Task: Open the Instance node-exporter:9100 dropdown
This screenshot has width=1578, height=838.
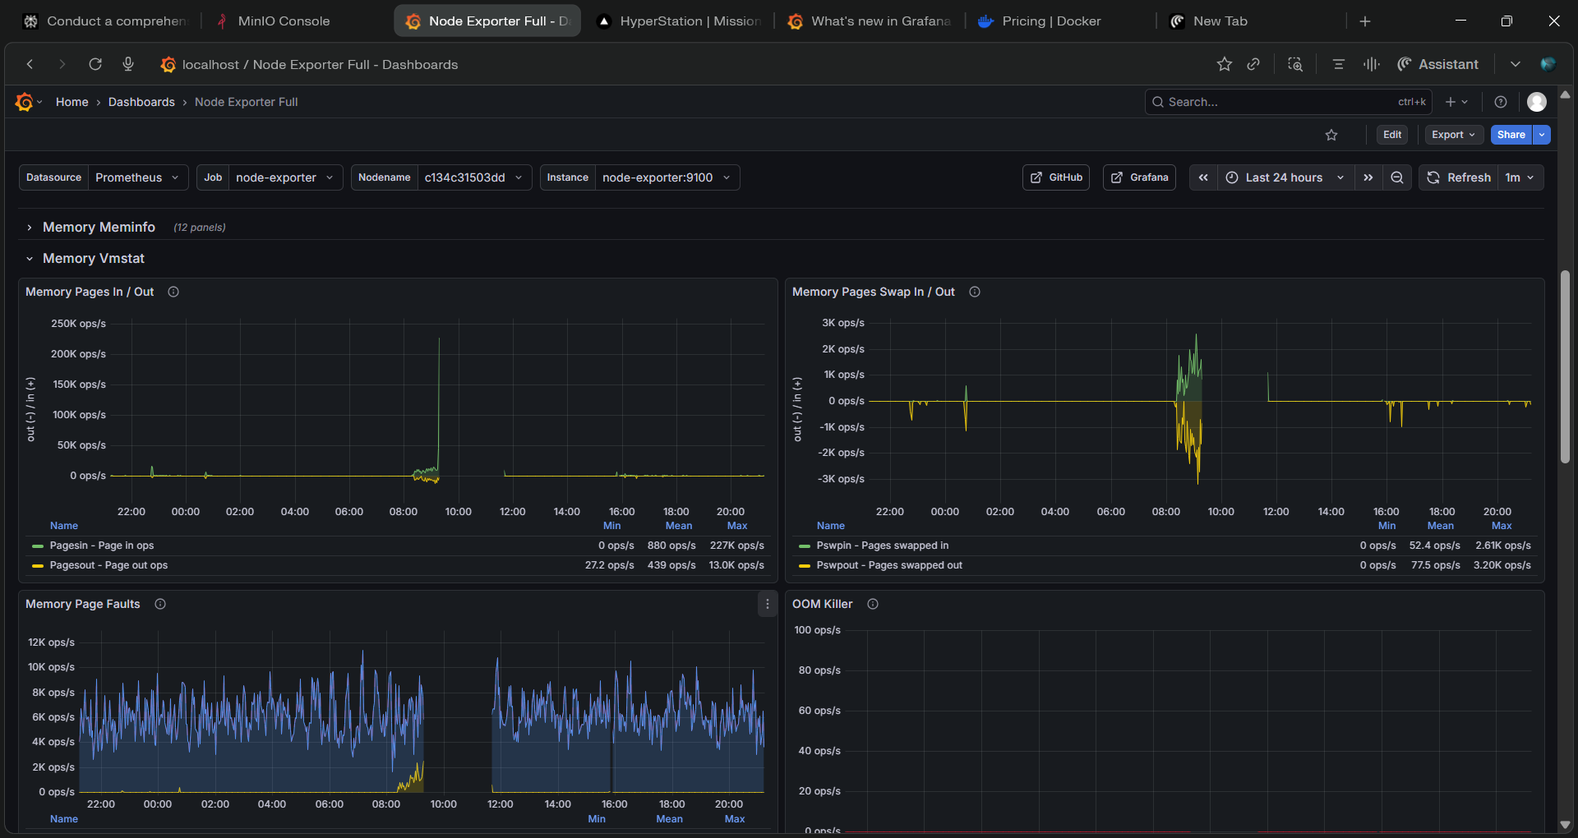Action: click(x=667, y=177)
